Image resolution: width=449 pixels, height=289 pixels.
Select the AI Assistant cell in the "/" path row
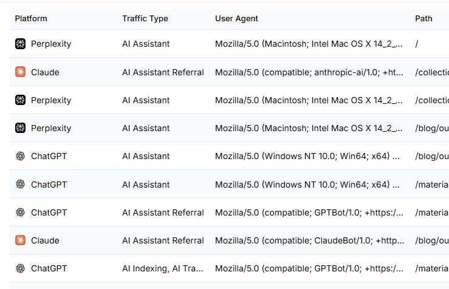point(146,44)
